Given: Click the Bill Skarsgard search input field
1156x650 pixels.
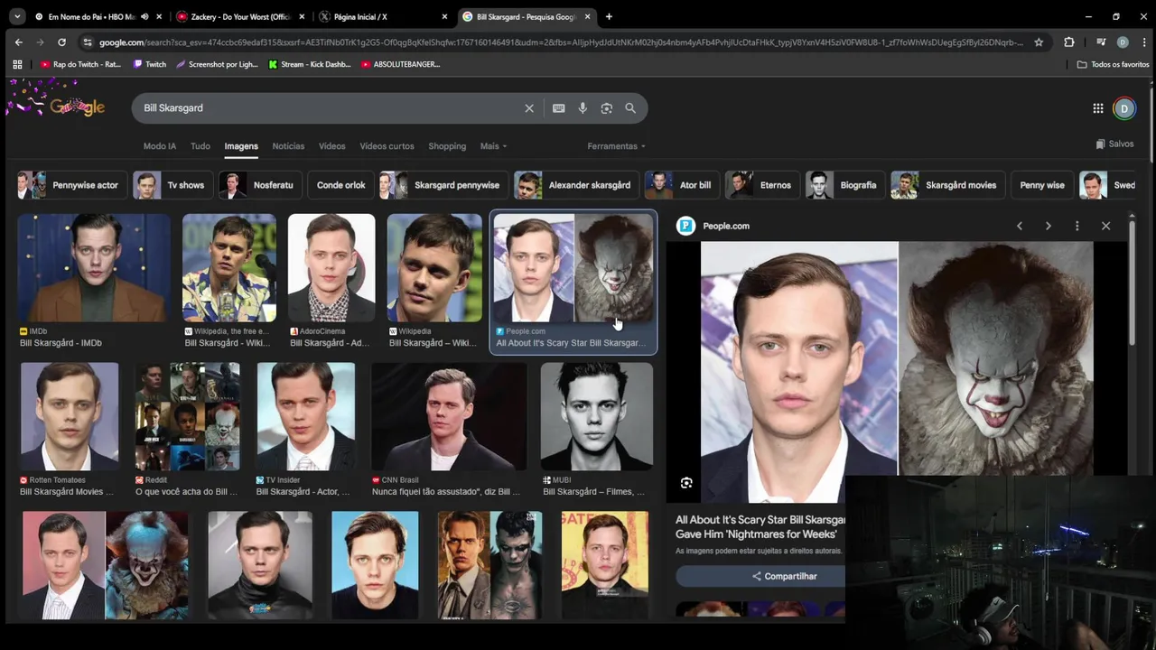Looking at the screenshot, I should point(330,108).
